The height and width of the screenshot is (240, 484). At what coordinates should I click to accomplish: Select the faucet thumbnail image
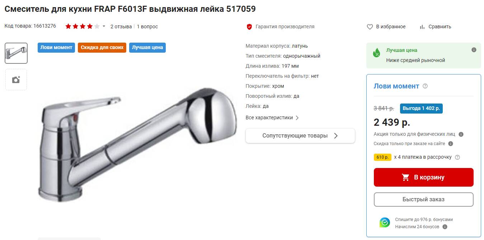point(16,53)
